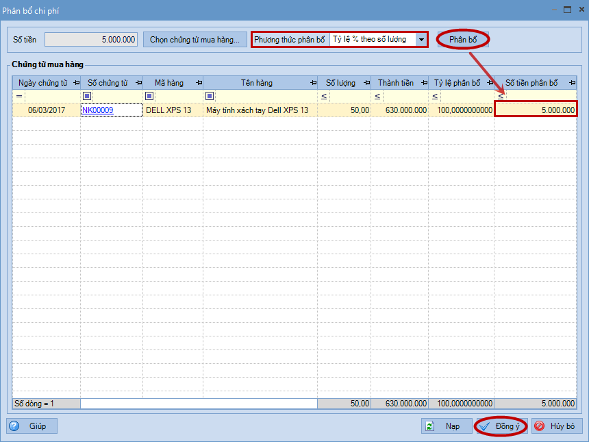Open filter operator for Số lượng
The image size is (589, 442).
tap(324, 96)
